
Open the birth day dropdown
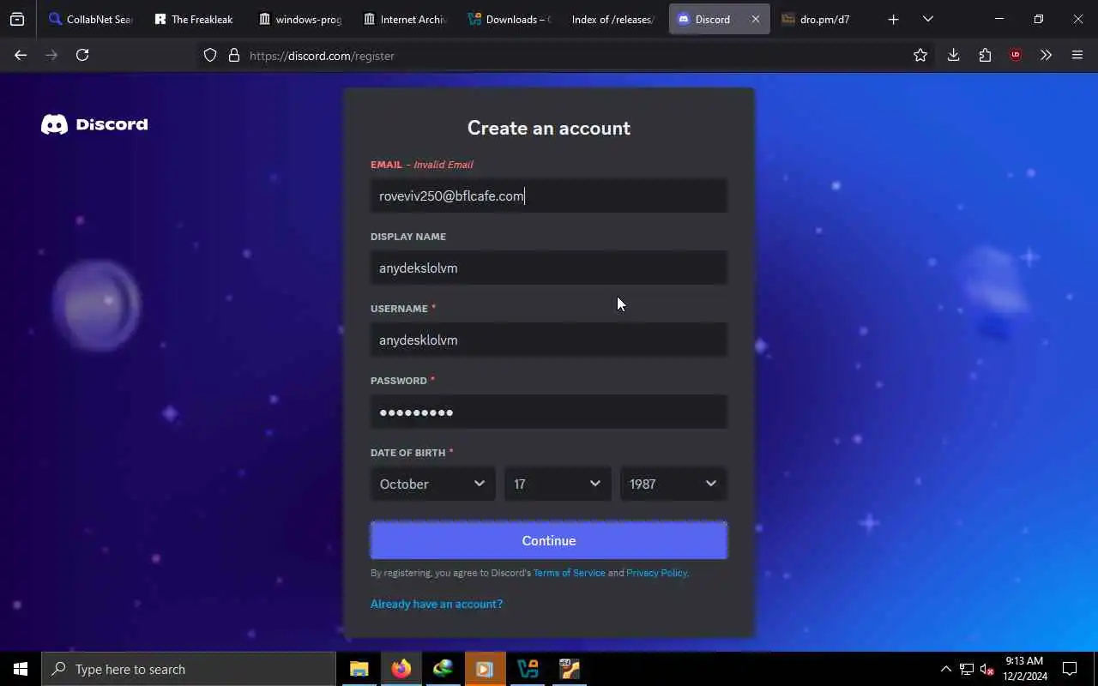558,484
